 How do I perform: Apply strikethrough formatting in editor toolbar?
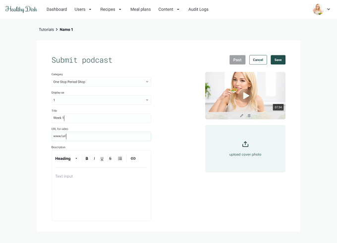pyautogui.click(x=110, y=158)
